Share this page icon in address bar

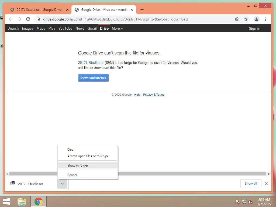(x=237, y=19)
